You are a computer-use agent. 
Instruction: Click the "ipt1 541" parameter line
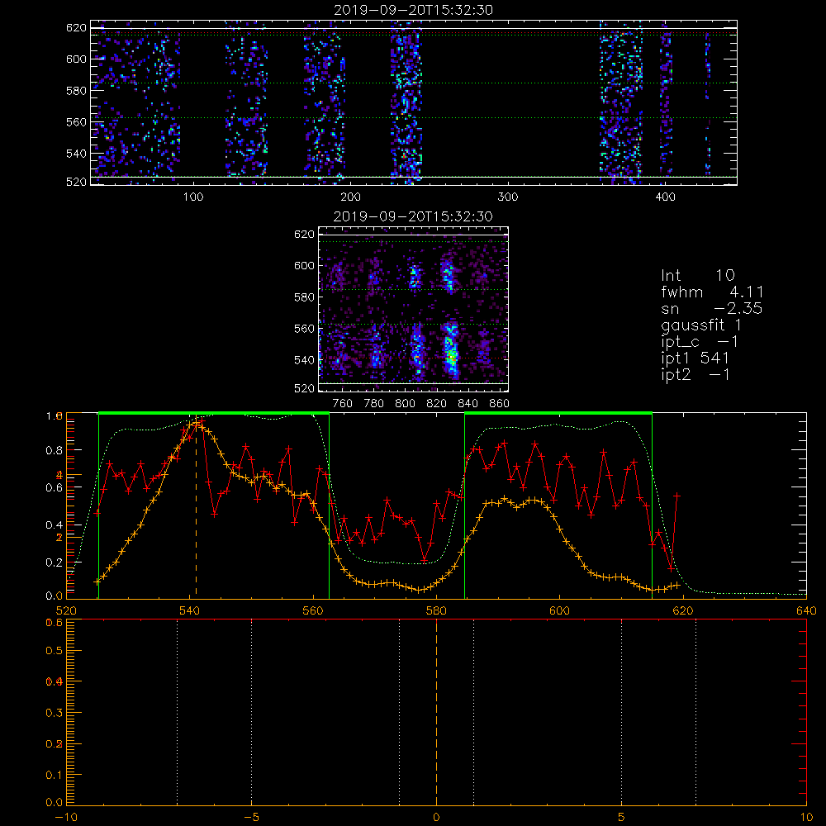click(x=695, y=358)
